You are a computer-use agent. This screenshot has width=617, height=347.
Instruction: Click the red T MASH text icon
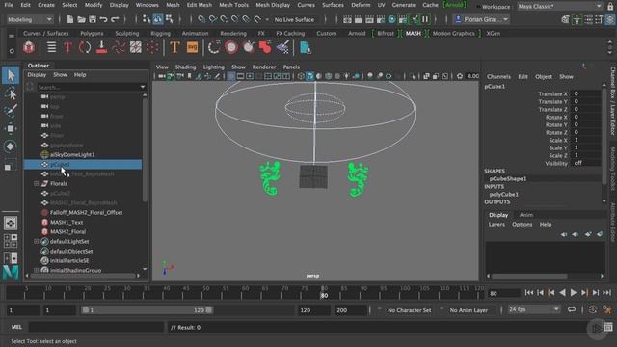pos(67,47)
